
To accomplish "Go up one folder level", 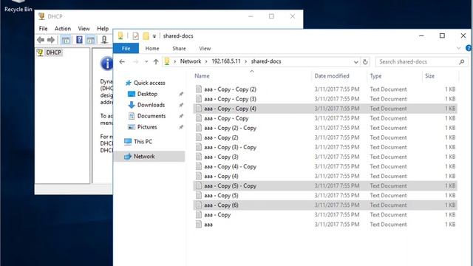I will pos(156,61).
